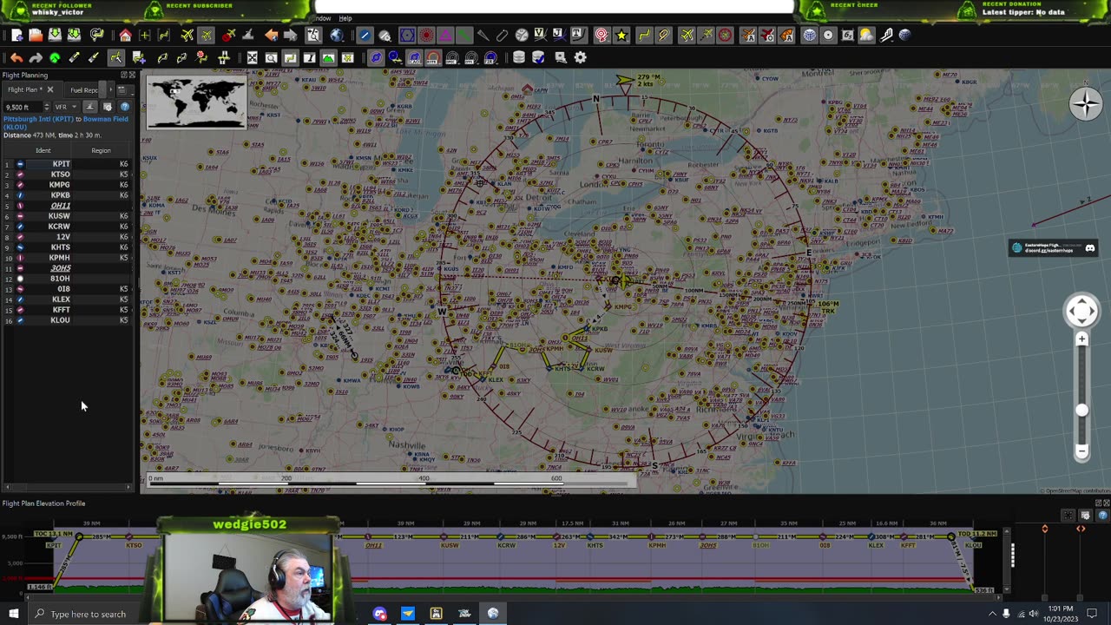Click the compass rose overlay on map
The width and height of the screenshot is (1111, 625).
pyautogui.click(x=1085, y=104)
